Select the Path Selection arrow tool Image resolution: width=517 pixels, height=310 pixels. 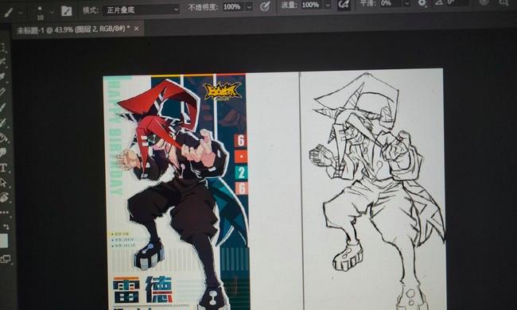(4, 183)
